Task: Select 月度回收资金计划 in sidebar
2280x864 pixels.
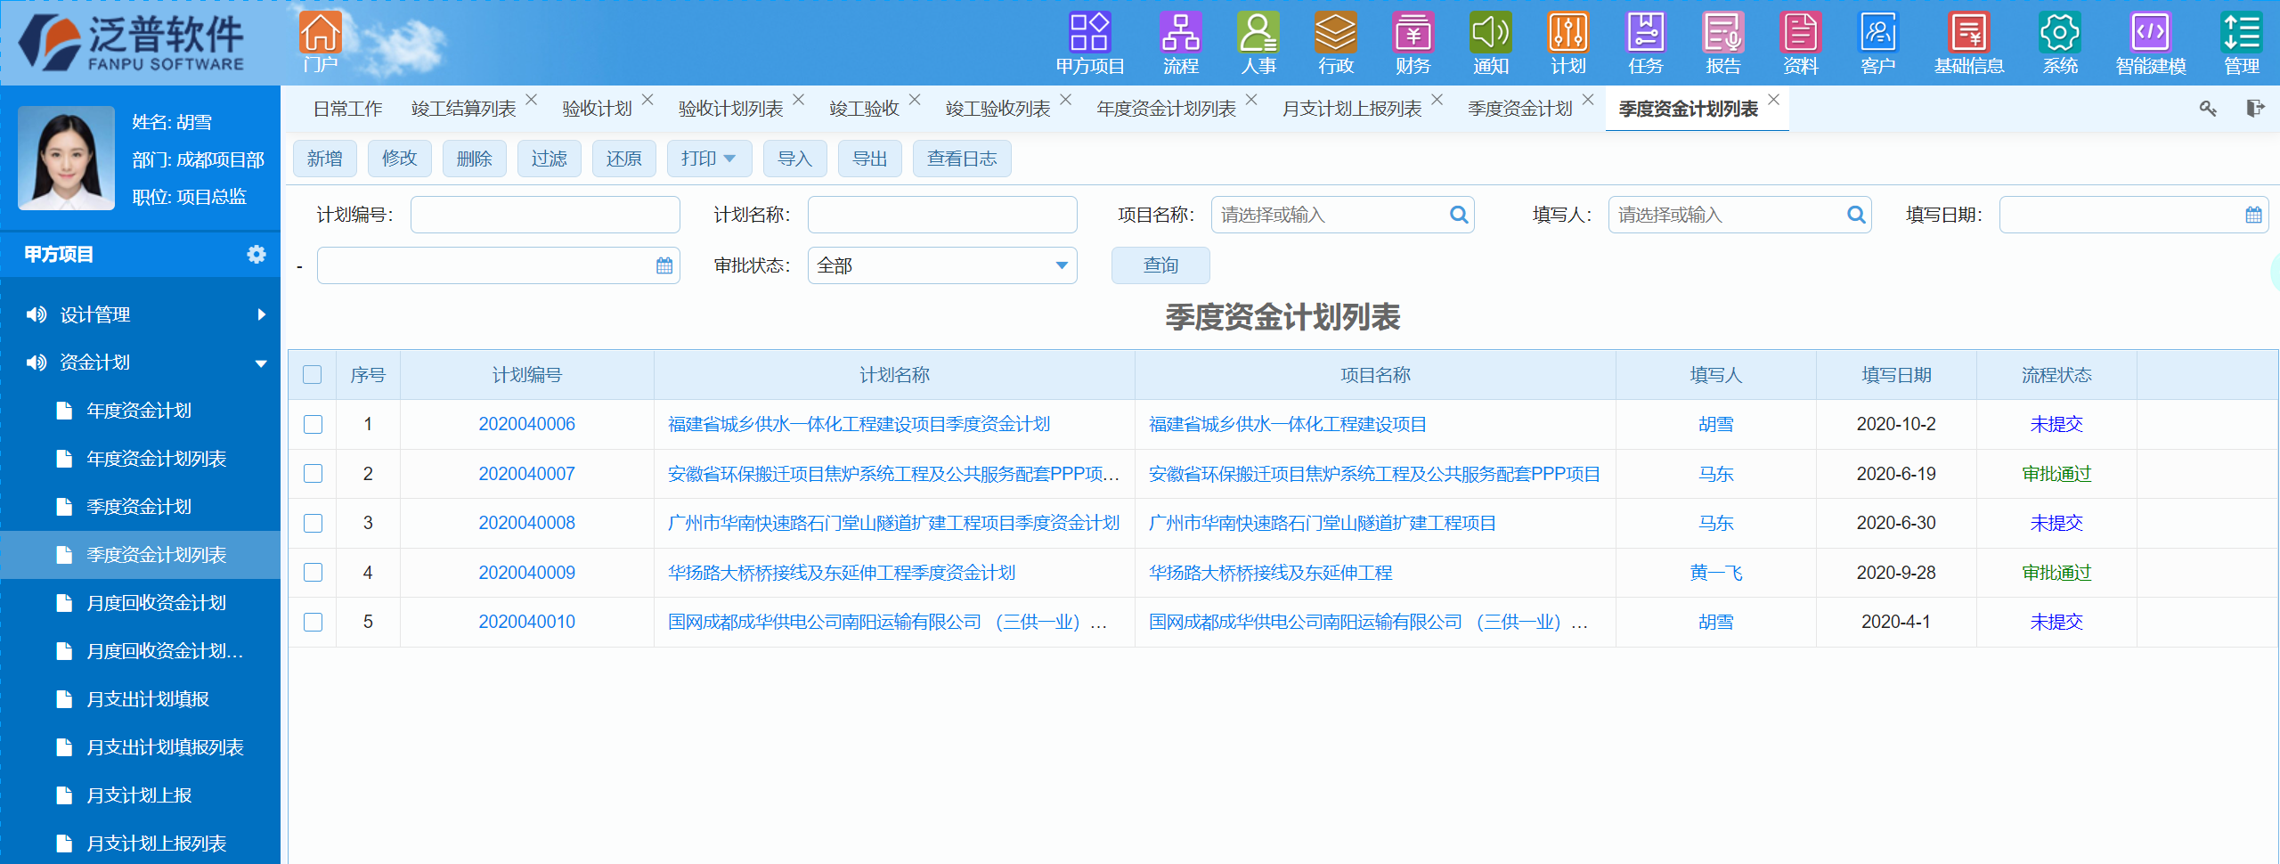Action: pos(156,603)
